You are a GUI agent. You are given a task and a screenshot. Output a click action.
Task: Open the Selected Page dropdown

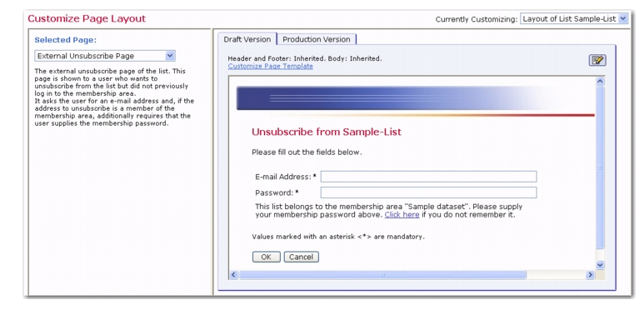(105, 56)
